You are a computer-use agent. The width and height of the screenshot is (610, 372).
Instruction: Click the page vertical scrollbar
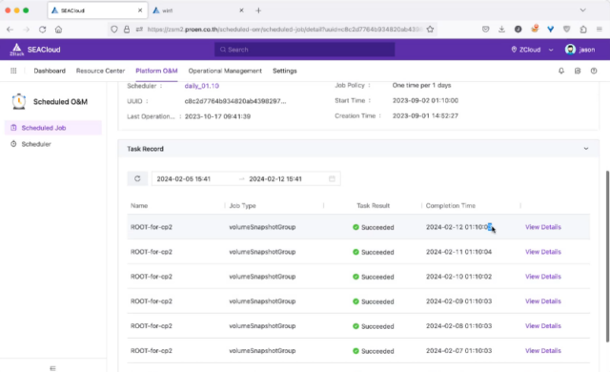pyautogui.click(x=607, y=256)
